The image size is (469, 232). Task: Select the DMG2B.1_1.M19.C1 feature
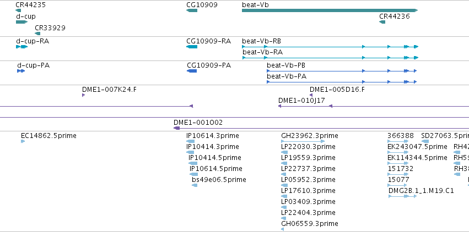point(403,196)
